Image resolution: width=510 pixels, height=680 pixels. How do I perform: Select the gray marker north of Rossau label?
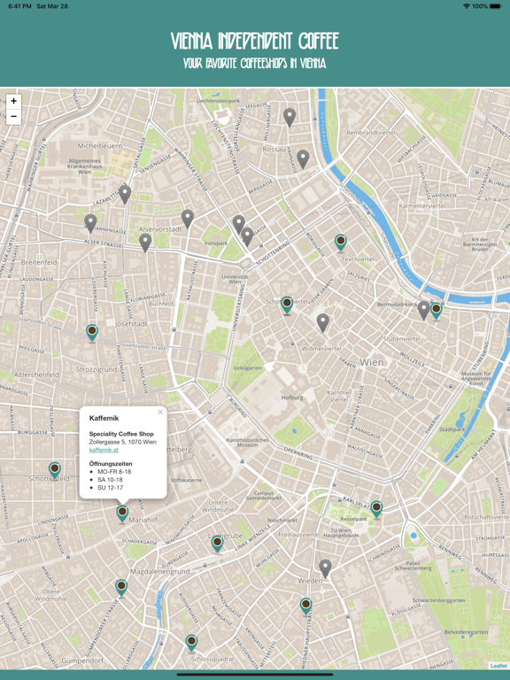290,118
